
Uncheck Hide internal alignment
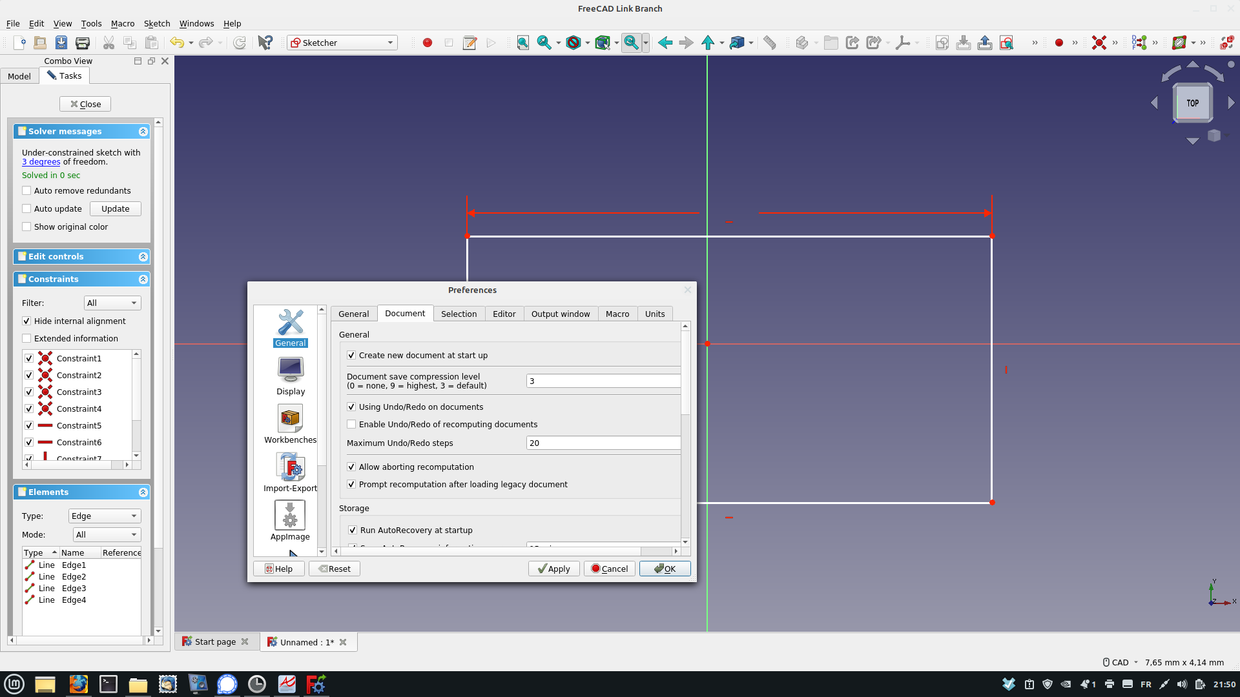[26, 321]
